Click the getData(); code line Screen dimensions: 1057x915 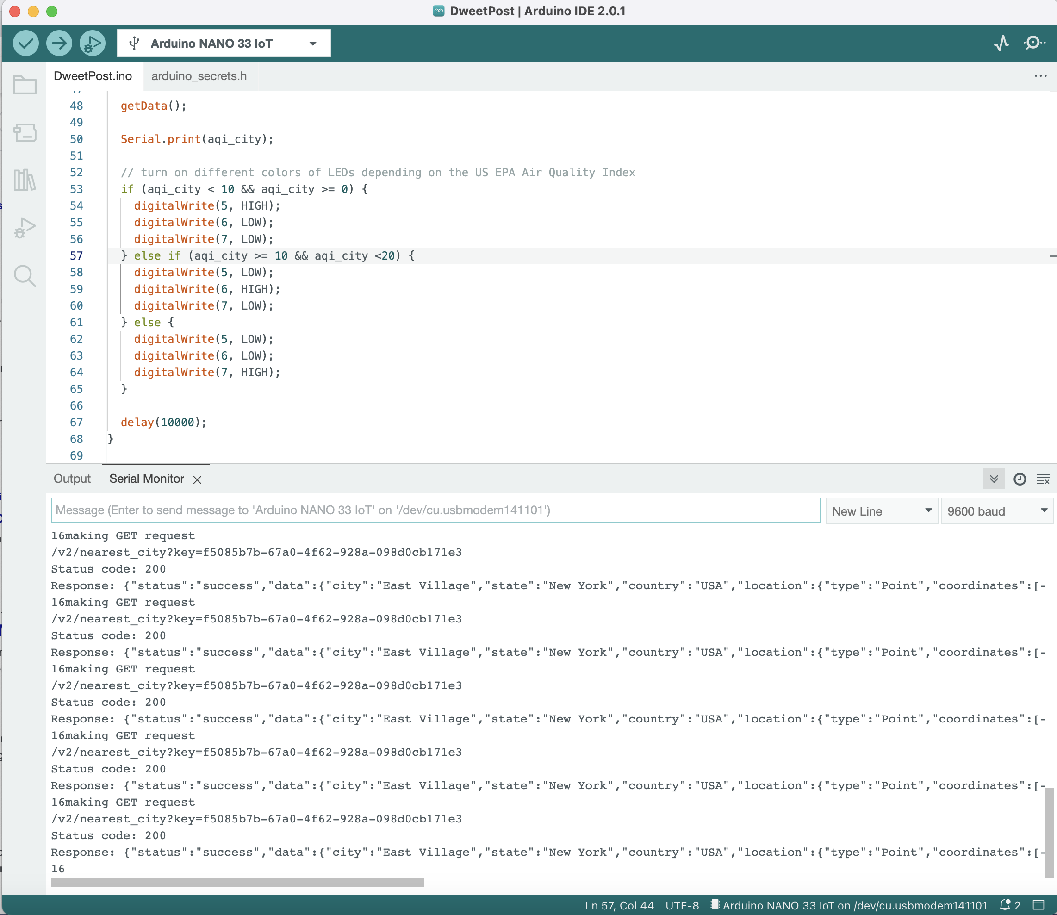pyautogui.click(x=154, y=106)
